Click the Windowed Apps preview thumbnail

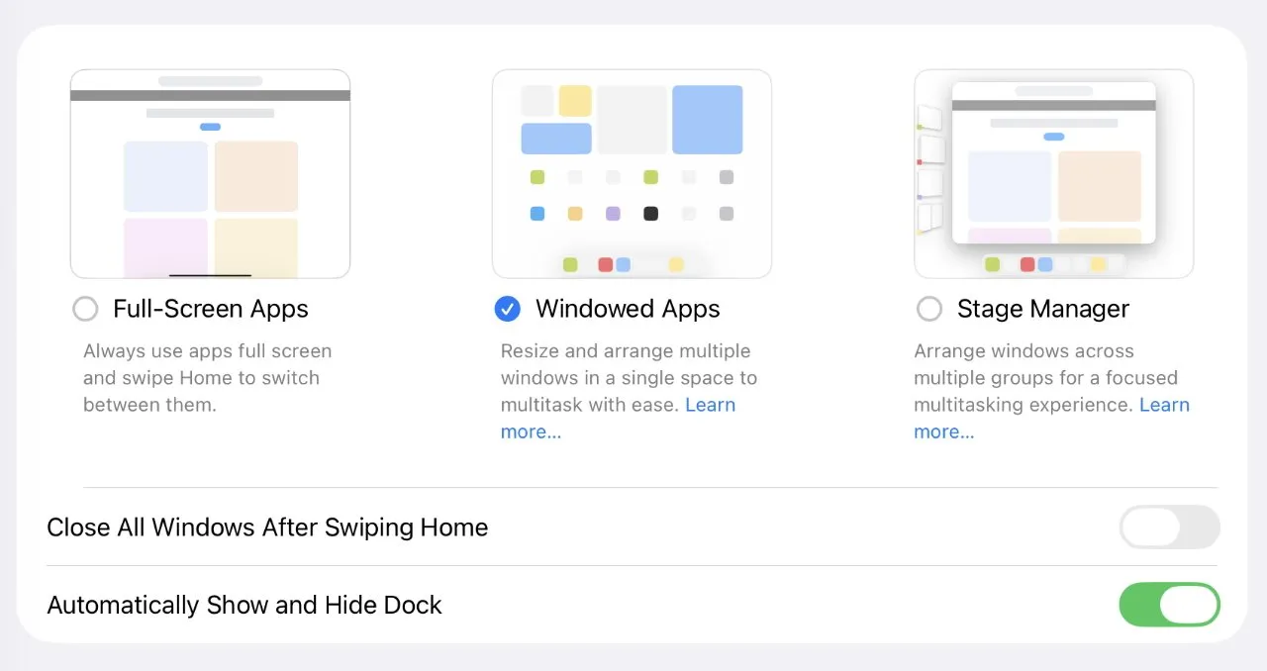click(632, 174)
